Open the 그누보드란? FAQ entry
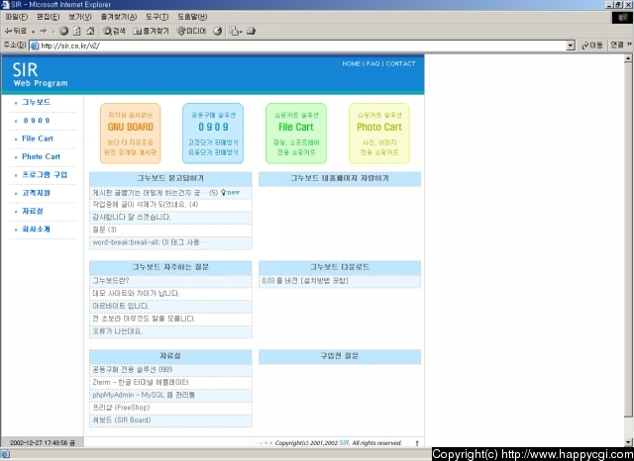 coord(110,281)
